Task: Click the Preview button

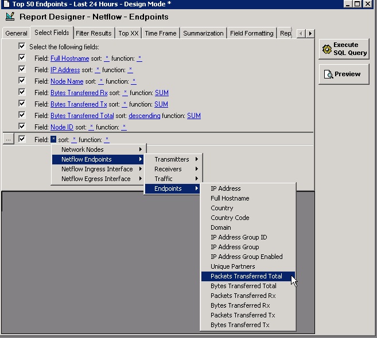Action: [x=344, y=74]
